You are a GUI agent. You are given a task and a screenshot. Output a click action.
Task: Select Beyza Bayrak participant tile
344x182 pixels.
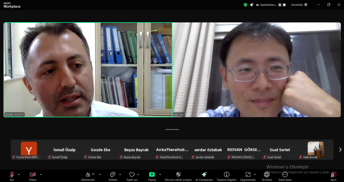click(x=136, y=150)
